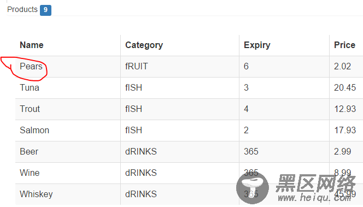Click the Whiskey product name
The height and width of the screenshot is (207, 363).
[36, 194]
